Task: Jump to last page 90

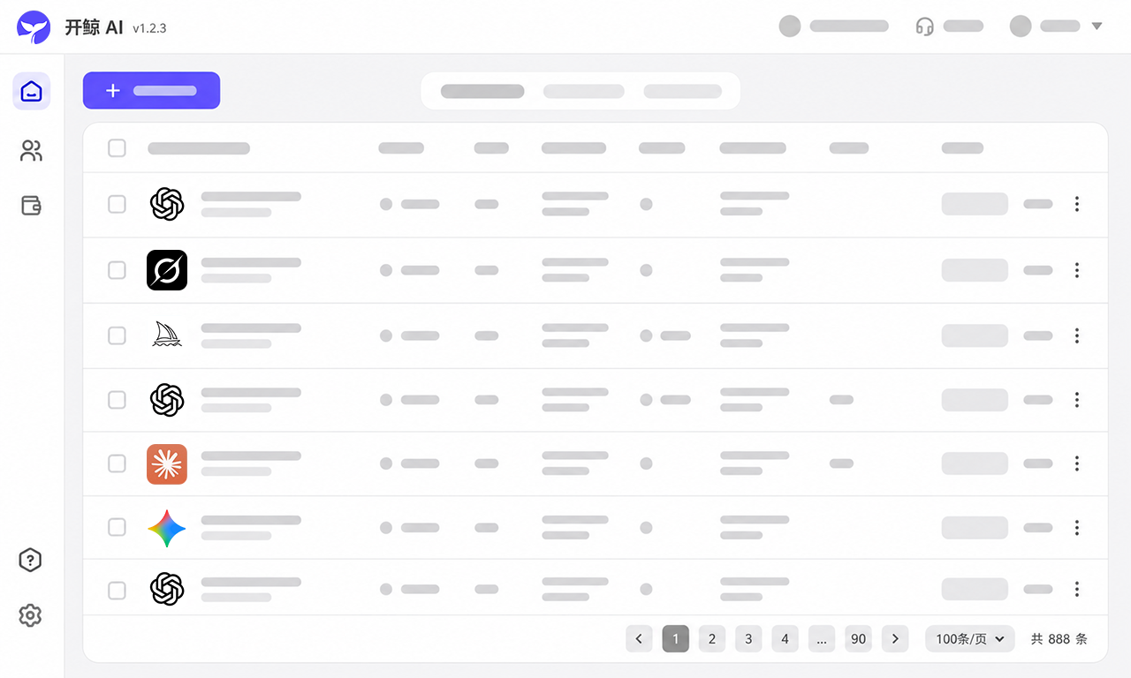Action: [858, 638]
